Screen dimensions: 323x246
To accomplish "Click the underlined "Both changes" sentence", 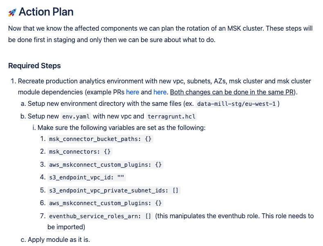I will [233, 92].
